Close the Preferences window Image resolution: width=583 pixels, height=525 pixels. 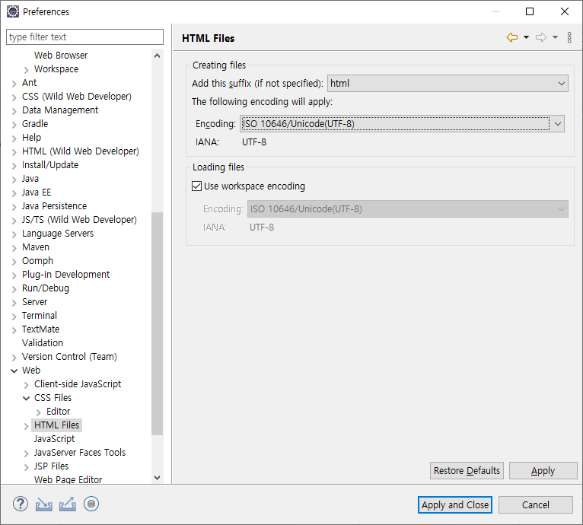(565, 11)
